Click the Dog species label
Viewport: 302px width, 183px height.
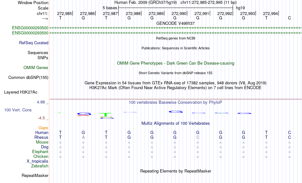45,147
